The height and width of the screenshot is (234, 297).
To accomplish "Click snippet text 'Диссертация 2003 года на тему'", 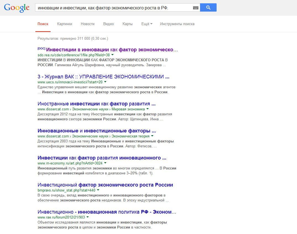I will [64, 141].
